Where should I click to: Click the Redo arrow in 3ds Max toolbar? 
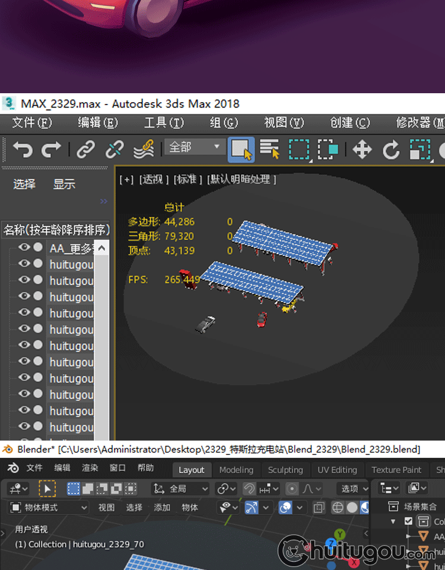pyautogui.click(x=51, y=150)
